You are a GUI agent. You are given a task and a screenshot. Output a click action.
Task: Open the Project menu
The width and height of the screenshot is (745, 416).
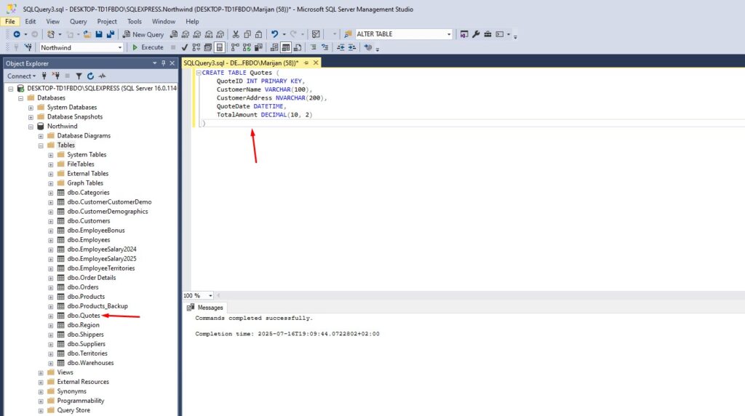pyautogui.click(x=107, y=21)
